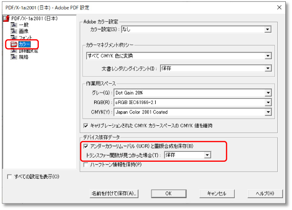Toggle キャリブレーションされた CMYK 値を維持 checkbox
Screen dimensions: 292x210
[x=86, y=126]
